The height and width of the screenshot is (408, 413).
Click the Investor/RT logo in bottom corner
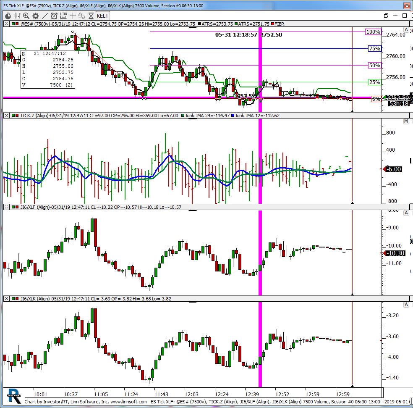[x=14, y=396]
